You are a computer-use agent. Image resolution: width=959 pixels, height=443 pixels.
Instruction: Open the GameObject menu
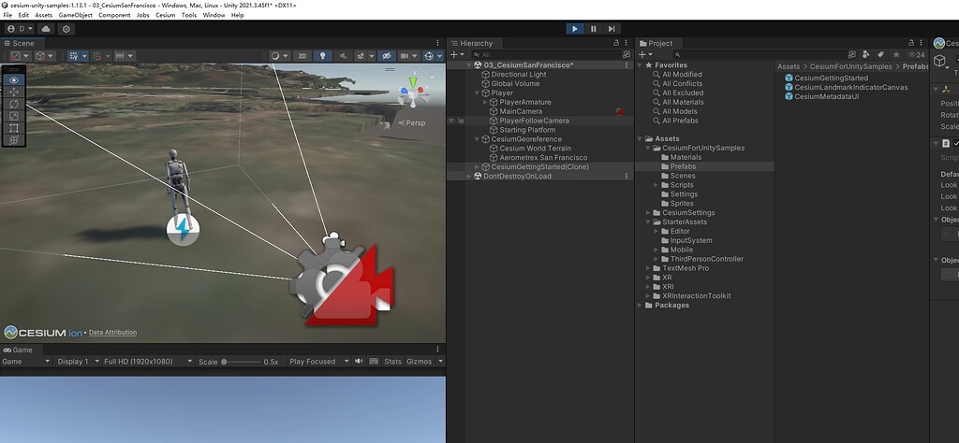pyautogui.click(x=75, y=15)
